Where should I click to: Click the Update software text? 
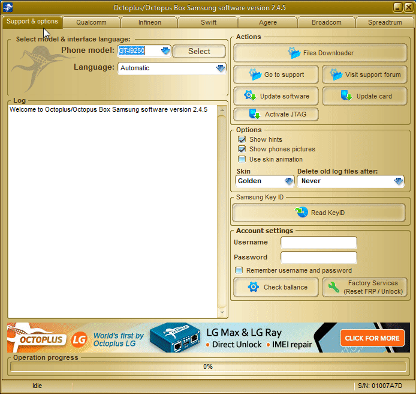pyautogui.click(x=284, y=96)
